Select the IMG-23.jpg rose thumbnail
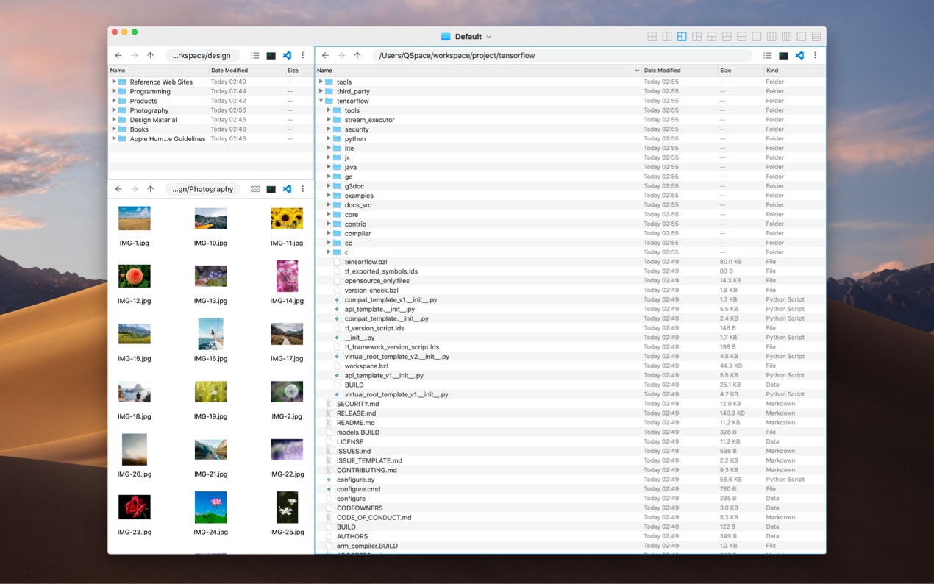The height and width of the screenshot is (584, 934). click(x=135, y=507)
